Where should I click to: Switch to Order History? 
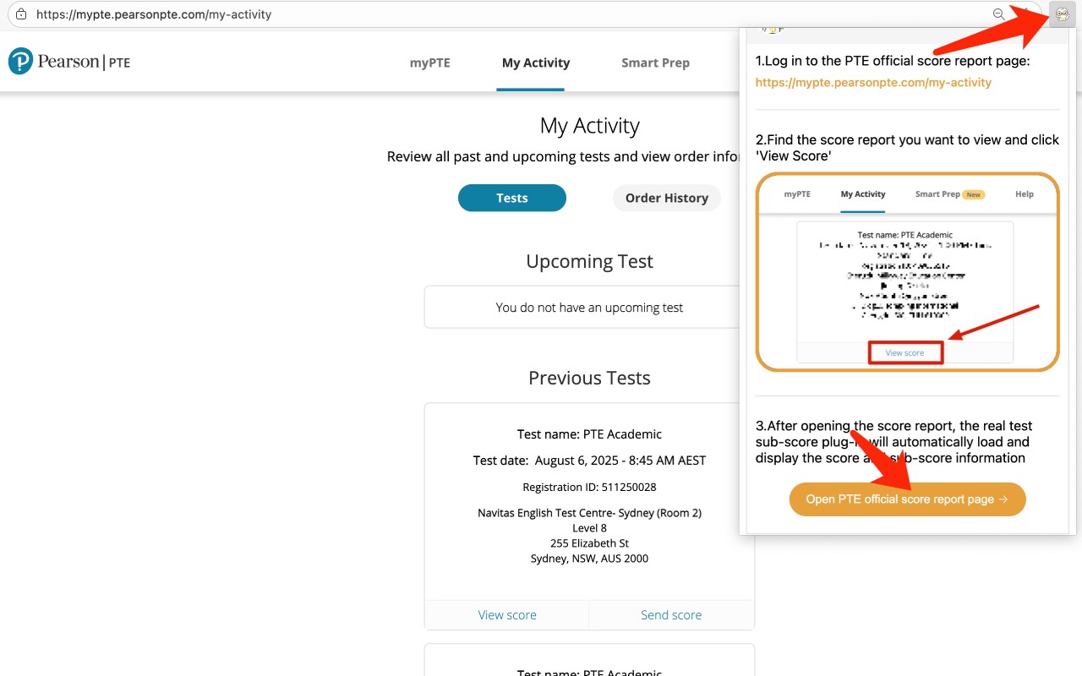[667, 198]
